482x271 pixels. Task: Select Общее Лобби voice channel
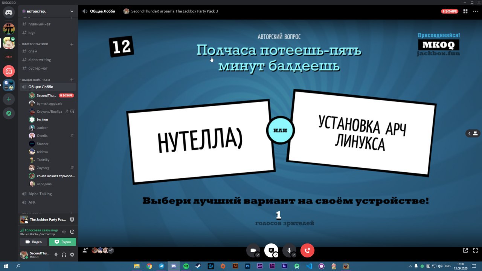tap(48, 87)
